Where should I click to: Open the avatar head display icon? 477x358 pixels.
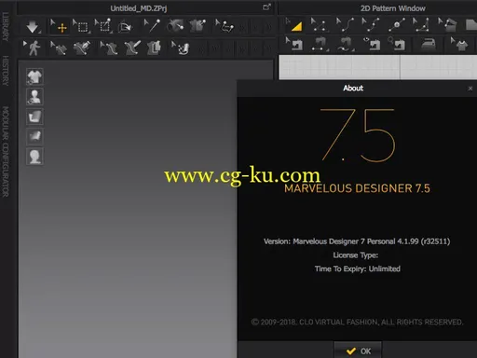(34, 157)
